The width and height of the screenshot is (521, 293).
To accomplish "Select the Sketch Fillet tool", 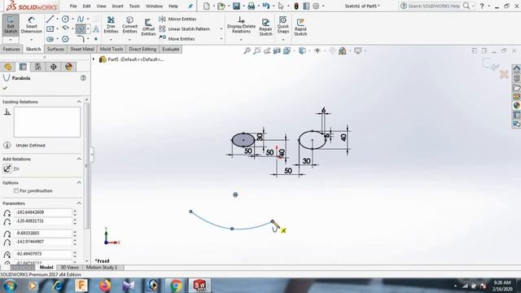I will coord(81,39).
